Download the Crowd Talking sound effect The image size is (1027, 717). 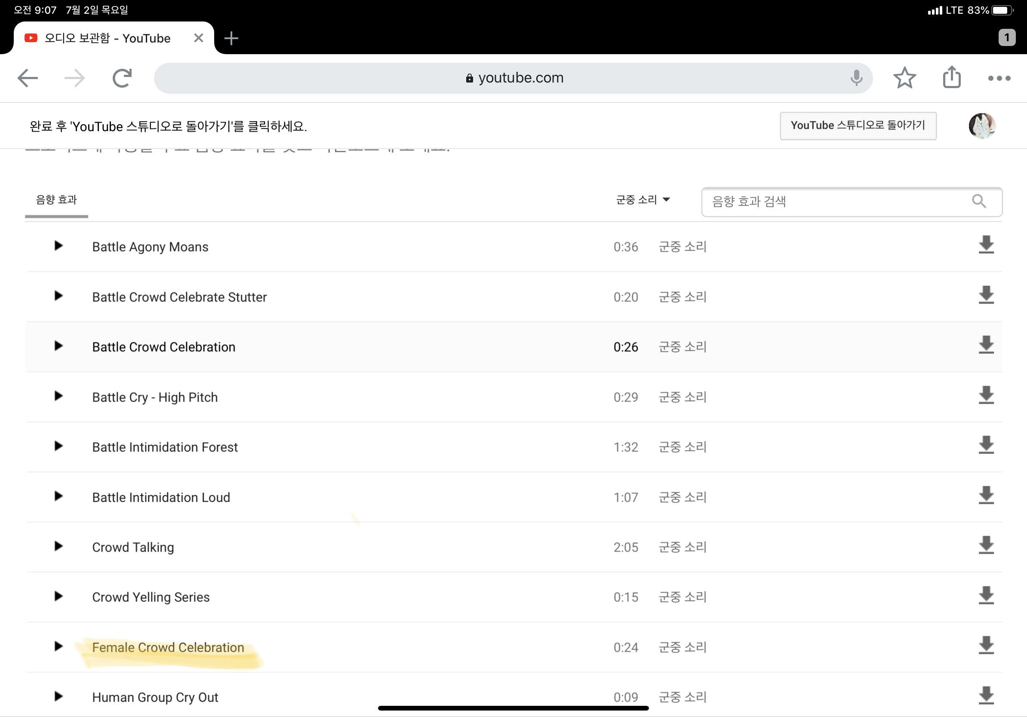tap(986, 546)
